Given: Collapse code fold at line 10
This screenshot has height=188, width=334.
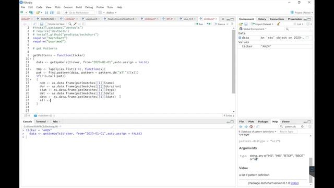Looking at the screenshot, I should click(x=31, y=59).
